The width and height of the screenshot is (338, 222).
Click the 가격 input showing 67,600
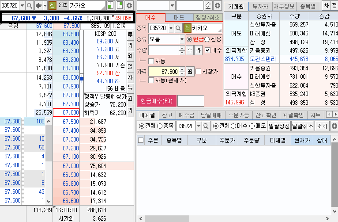[x=164, y=72]
